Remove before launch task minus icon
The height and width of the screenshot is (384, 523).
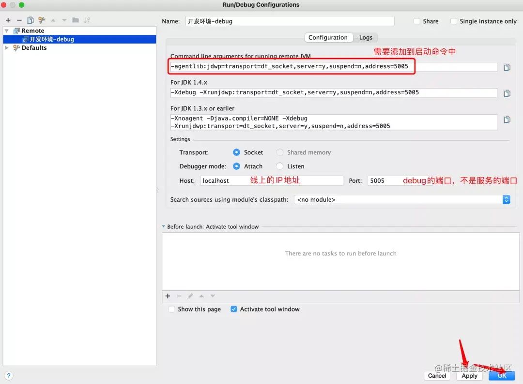179,296
